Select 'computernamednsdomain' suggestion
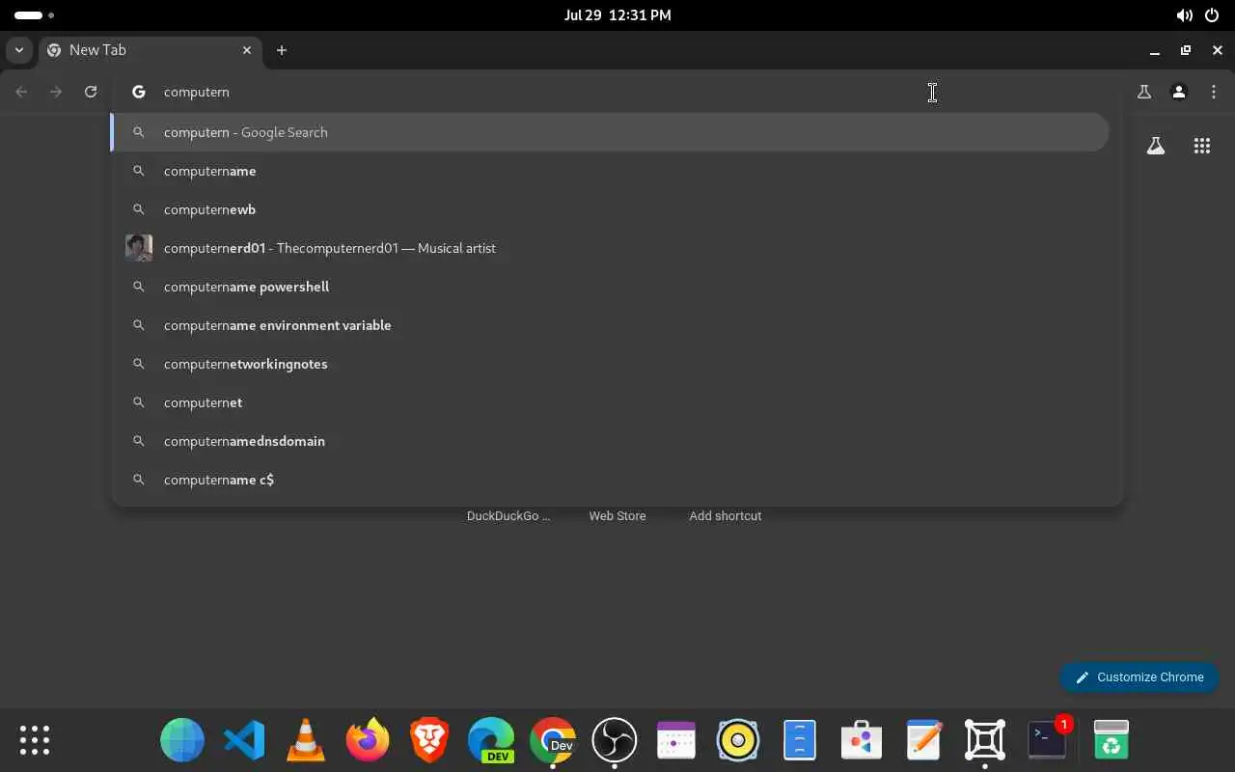This screenshot has width=1235, height=772. [610, 441]
